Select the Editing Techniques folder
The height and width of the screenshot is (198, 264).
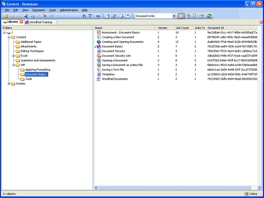pos(32,51)
